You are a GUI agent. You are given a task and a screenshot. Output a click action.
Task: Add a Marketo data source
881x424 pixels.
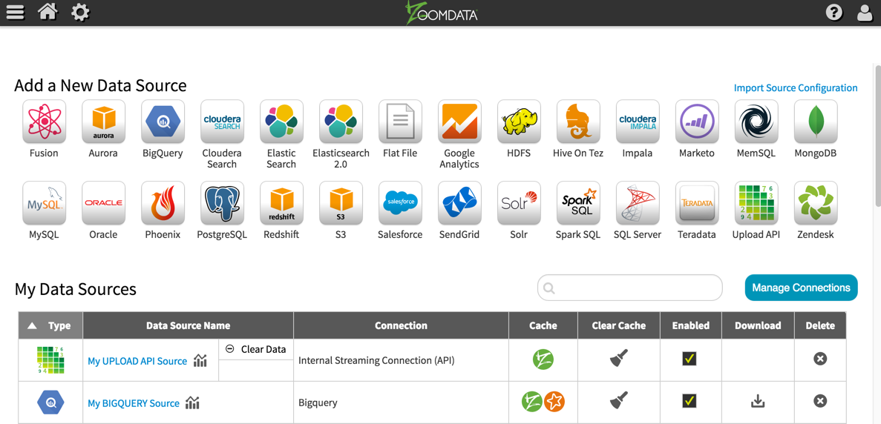tap(697, 122)
